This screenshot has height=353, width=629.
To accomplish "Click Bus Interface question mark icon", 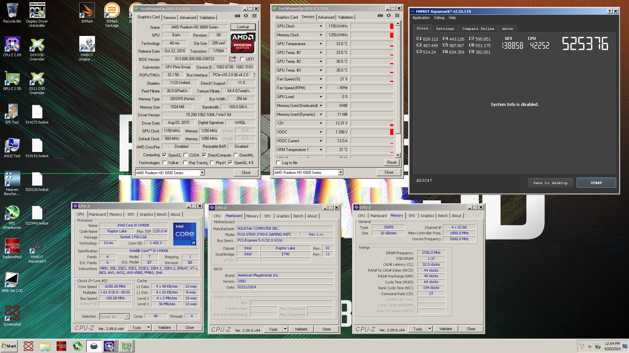I will [x=254, y=75].
